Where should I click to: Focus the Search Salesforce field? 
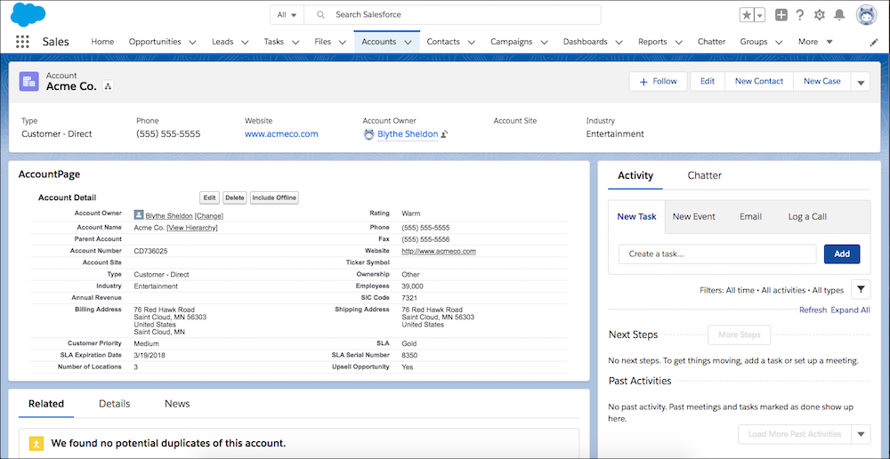click(x=452, y=15)
